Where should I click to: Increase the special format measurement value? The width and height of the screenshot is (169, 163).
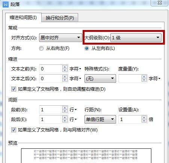point(144,77)
